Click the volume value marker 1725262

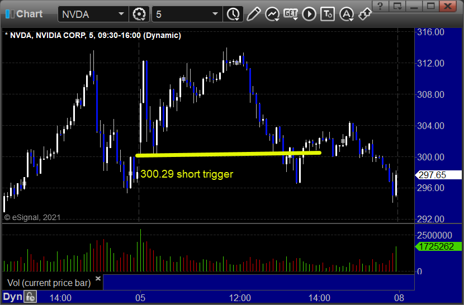point(438,246)
